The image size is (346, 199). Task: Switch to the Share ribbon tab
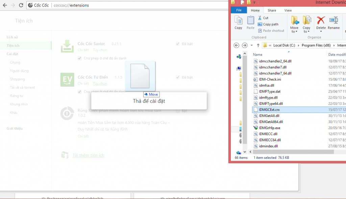point(272,10)
